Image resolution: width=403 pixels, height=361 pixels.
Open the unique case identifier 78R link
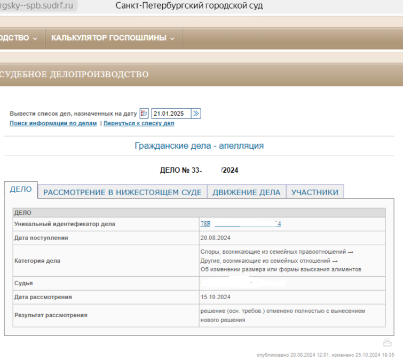241,224
